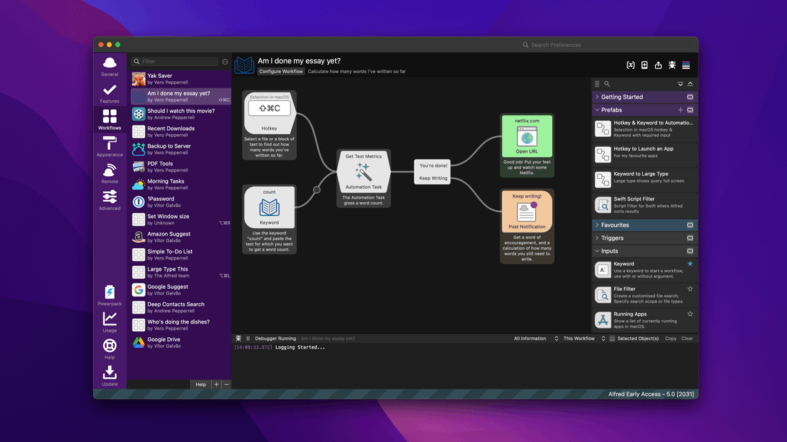The image size is (787, 442).
Task: Open the All Information dropdown
Action: (x=536, y=339)
